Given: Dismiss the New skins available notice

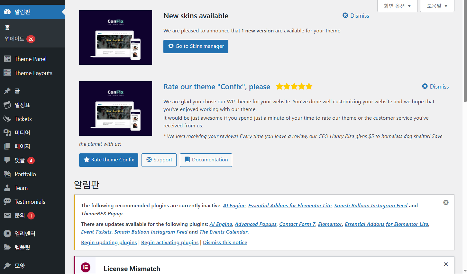Looking at the screenshot, I should tap(356, 16).
